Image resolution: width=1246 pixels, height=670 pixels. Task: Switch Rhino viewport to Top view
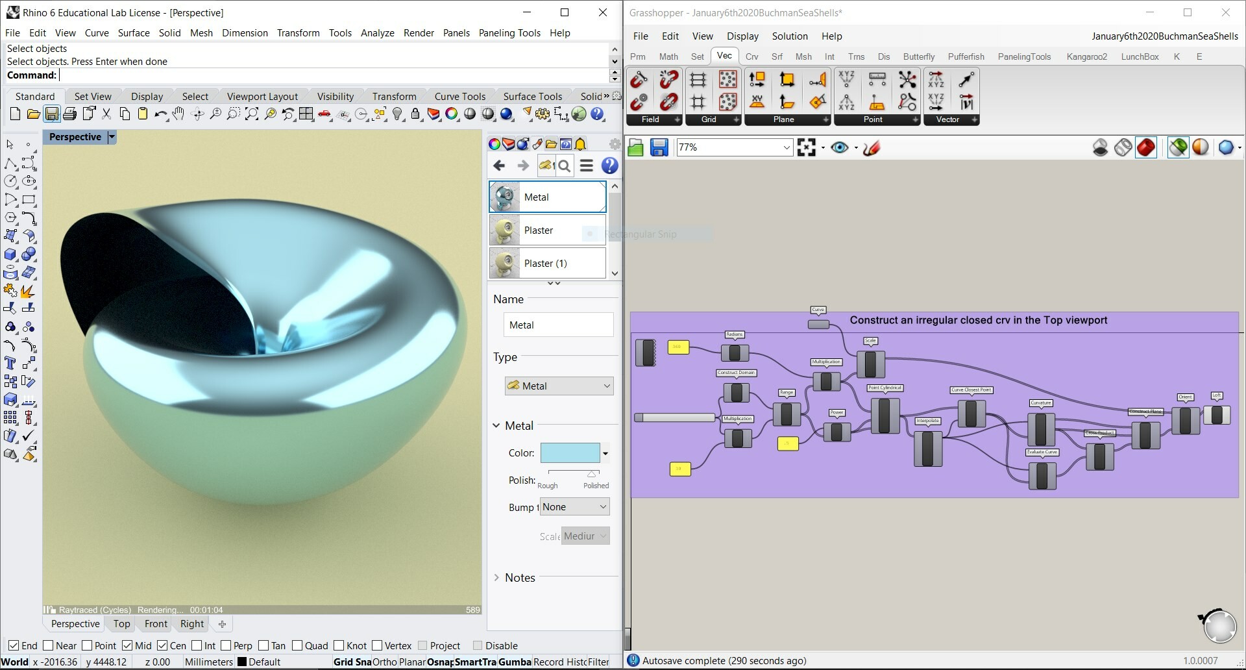coord(121,624)
